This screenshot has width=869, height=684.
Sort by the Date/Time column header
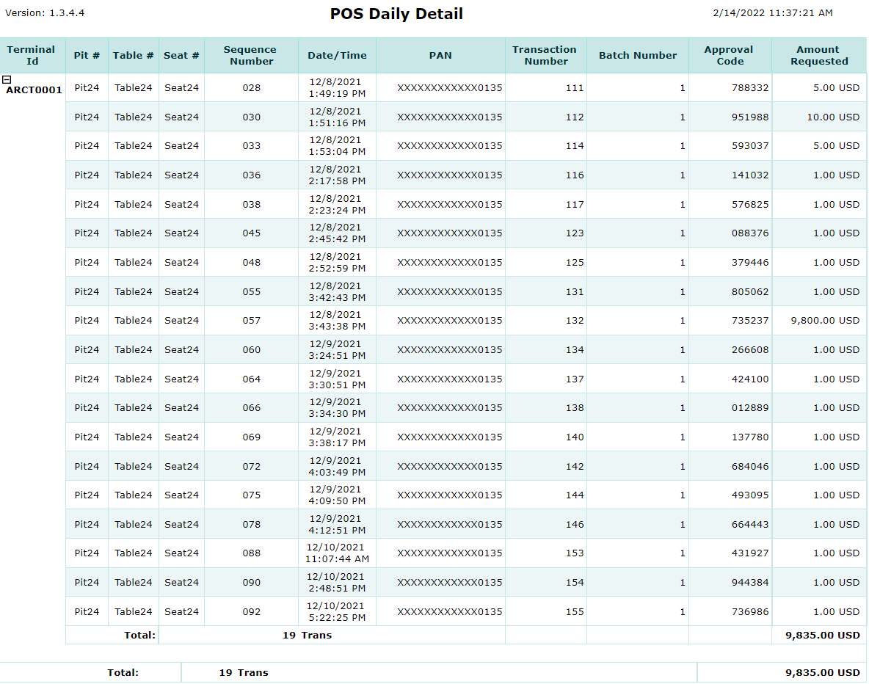pyautogui.click(x=337, y=55)
